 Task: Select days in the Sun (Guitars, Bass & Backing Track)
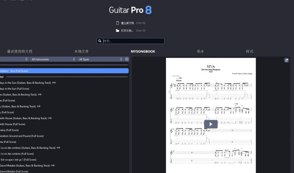tap(26, 83)
